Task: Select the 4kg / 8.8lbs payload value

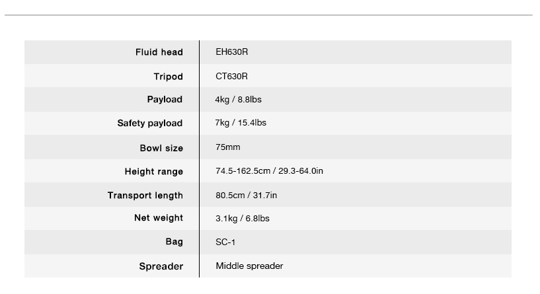Action: pyautogui.click(x=239, y=100)
